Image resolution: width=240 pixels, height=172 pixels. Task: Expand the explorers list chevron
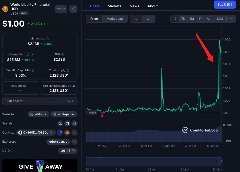coord(74,142)
